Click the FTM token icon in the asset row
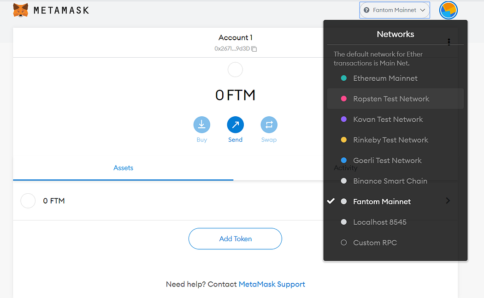484x298 pixels. (x=28, y=201)
